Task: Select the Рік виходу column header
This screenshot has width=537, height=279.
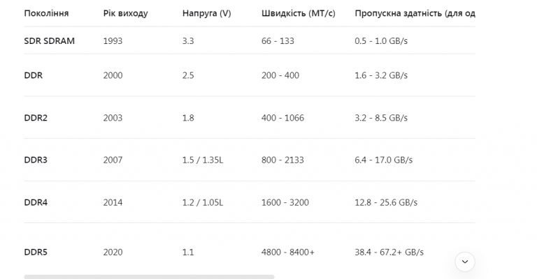Action: click(126, 13)
